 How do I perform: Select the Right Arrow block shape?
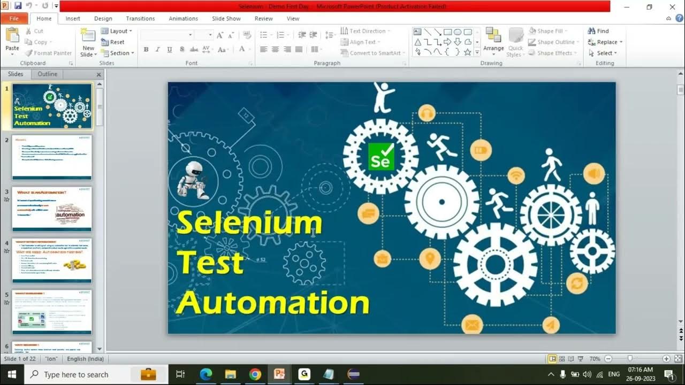coord(448,42)
